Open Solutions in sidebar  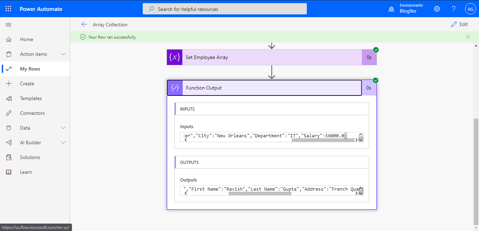35,157
